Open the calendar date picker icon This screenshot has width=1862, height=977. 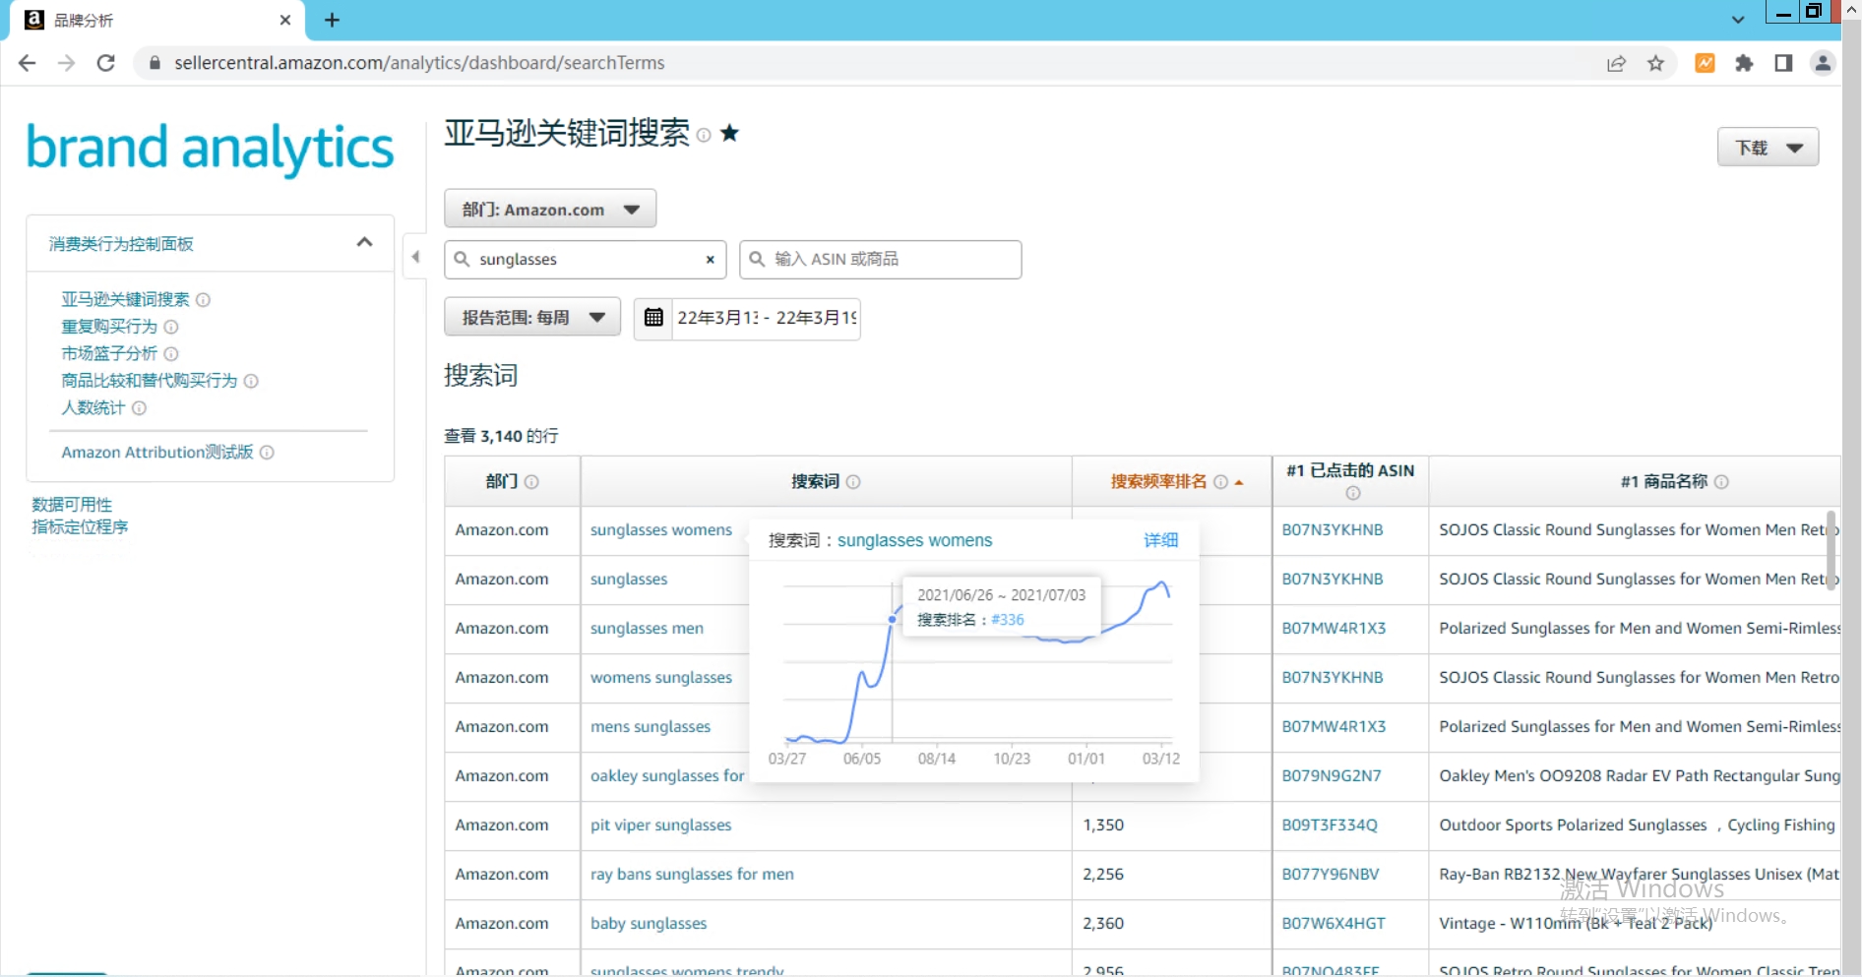pyautogui.click(x=653, y=317)
